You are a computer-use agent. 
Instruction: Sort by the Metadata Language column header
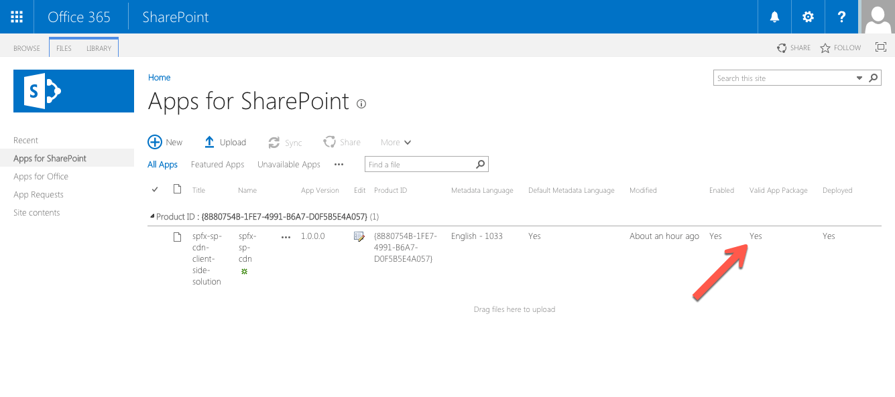[x=482, y=190]
